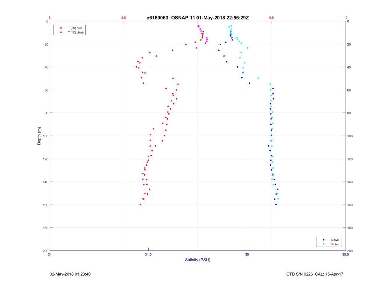Click the left 160 depth tick label
The image size is (382, 282).
46,205
